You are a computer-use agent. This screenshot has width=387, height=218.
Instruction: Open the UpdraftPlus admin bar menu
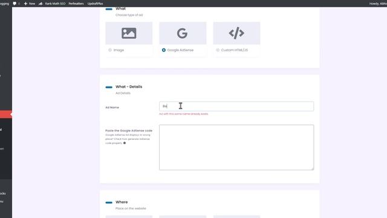point(96,4)
